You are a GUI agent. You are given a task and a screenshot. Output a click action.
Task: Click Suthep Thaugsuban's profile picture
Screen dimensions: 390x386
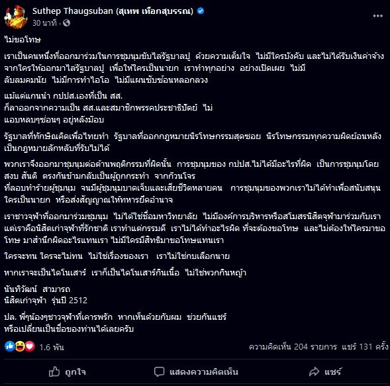[x=15, y=17]
